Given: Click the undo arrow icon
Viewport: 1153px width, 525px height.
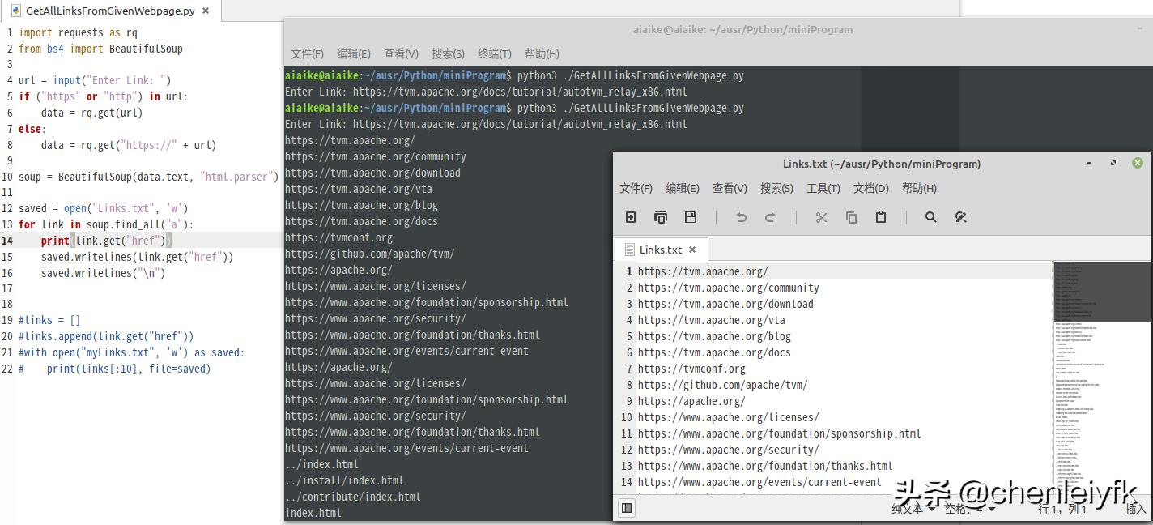Looking at the screenshot, I should coord(742,217).
